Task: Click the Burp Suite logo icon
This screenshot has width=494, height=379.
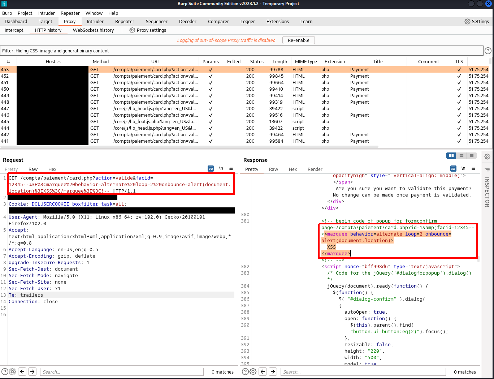Action: tap(4, 4)
